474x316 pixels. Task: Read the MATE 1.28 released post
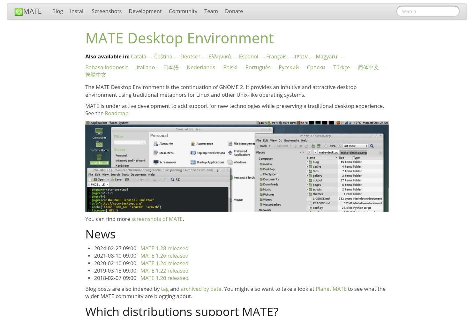click(164, 248)
